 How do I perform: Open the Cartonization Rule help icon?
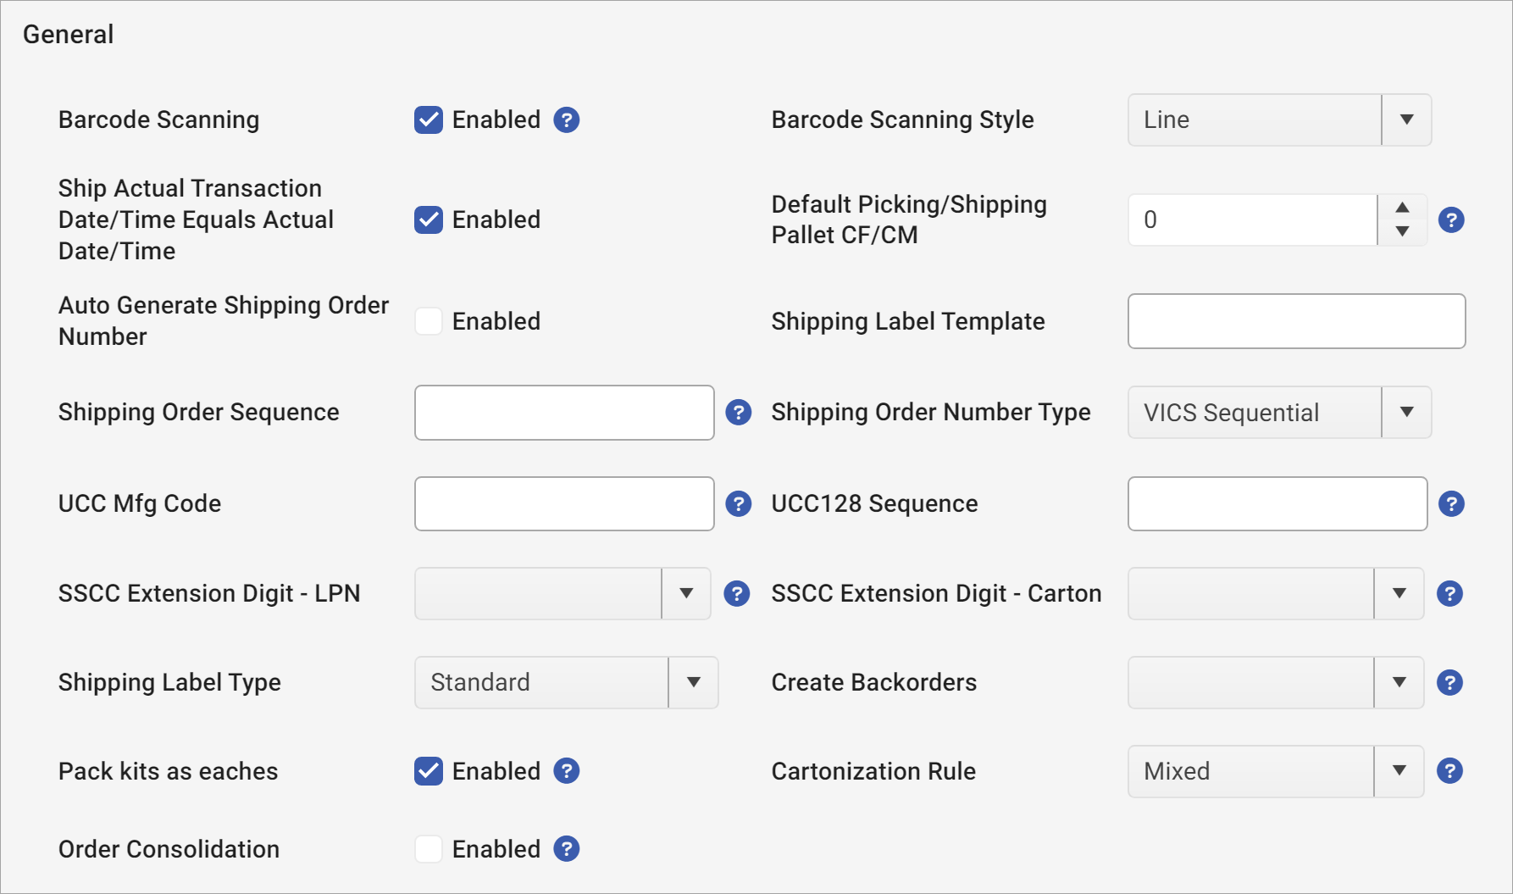[x=1451, y=771]
